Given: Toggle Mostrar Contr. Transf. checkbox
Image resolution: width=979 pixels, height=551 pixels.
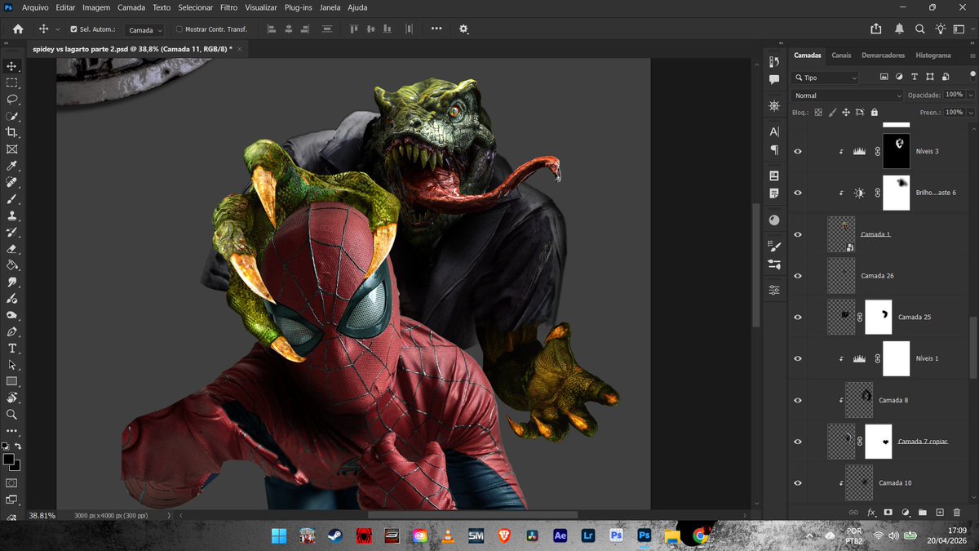Looking at the screenshot, I should click(179, 29).
